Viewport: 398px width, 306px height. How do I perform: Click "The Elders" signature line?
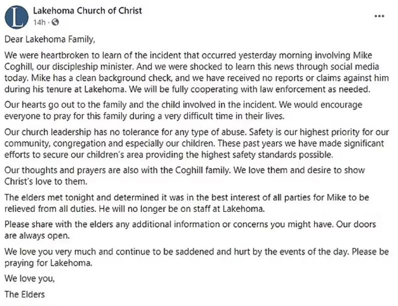coord(24,294)
